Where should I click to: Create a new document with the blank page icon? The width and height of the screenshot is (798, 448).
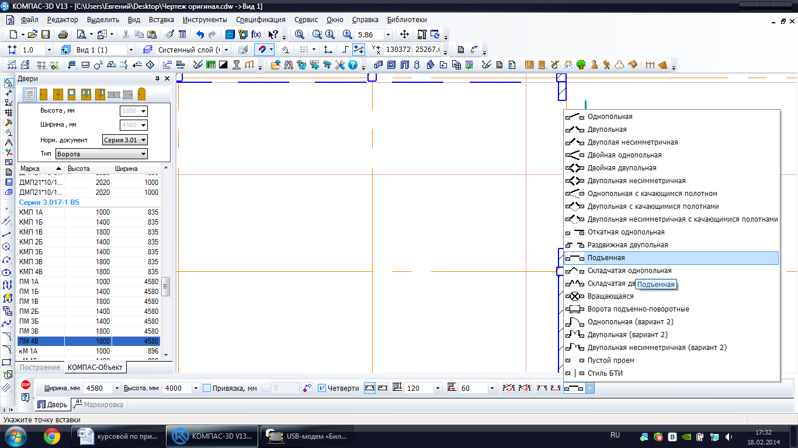pyautogui.click(x=13, y=34)
